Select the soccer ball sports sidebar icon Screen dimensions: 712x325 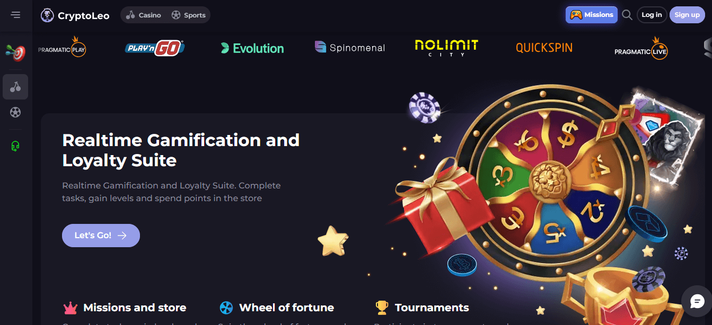tap(15, 112)
